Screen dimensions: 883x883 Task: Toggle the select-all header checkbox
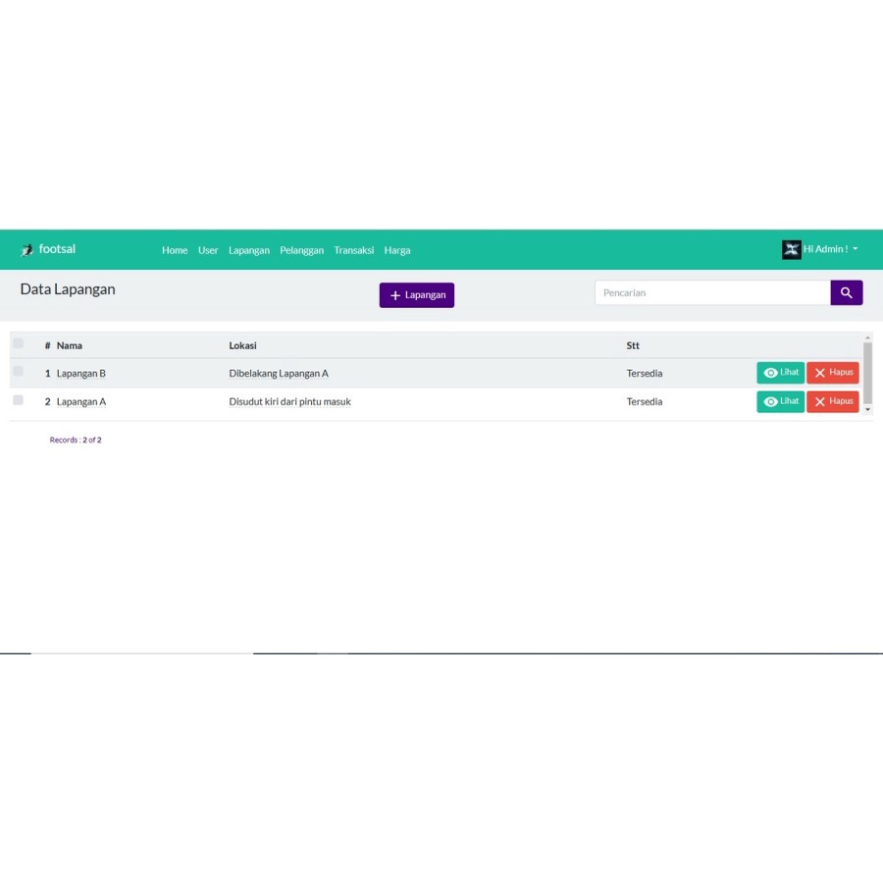click(x=18, y=343)
